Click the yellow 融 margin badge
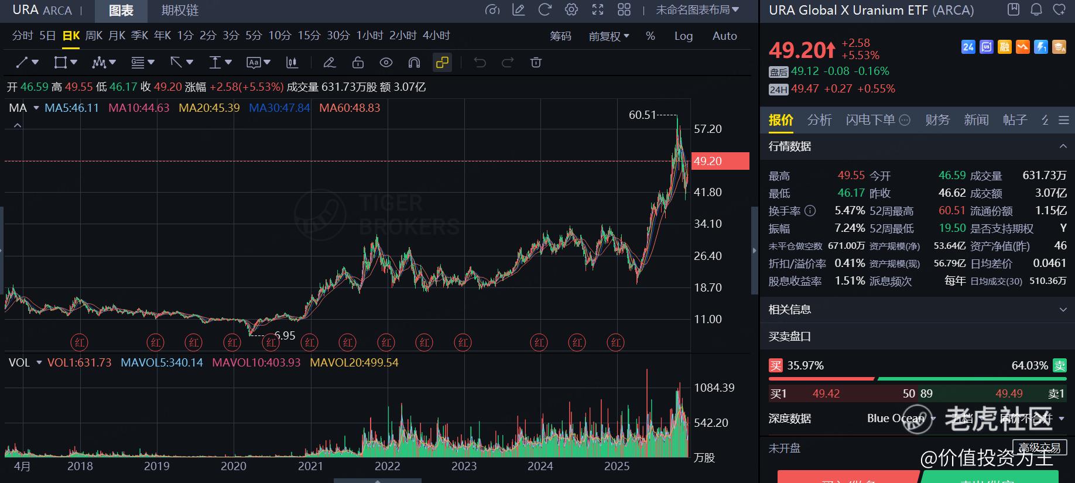 (1005, 47)
